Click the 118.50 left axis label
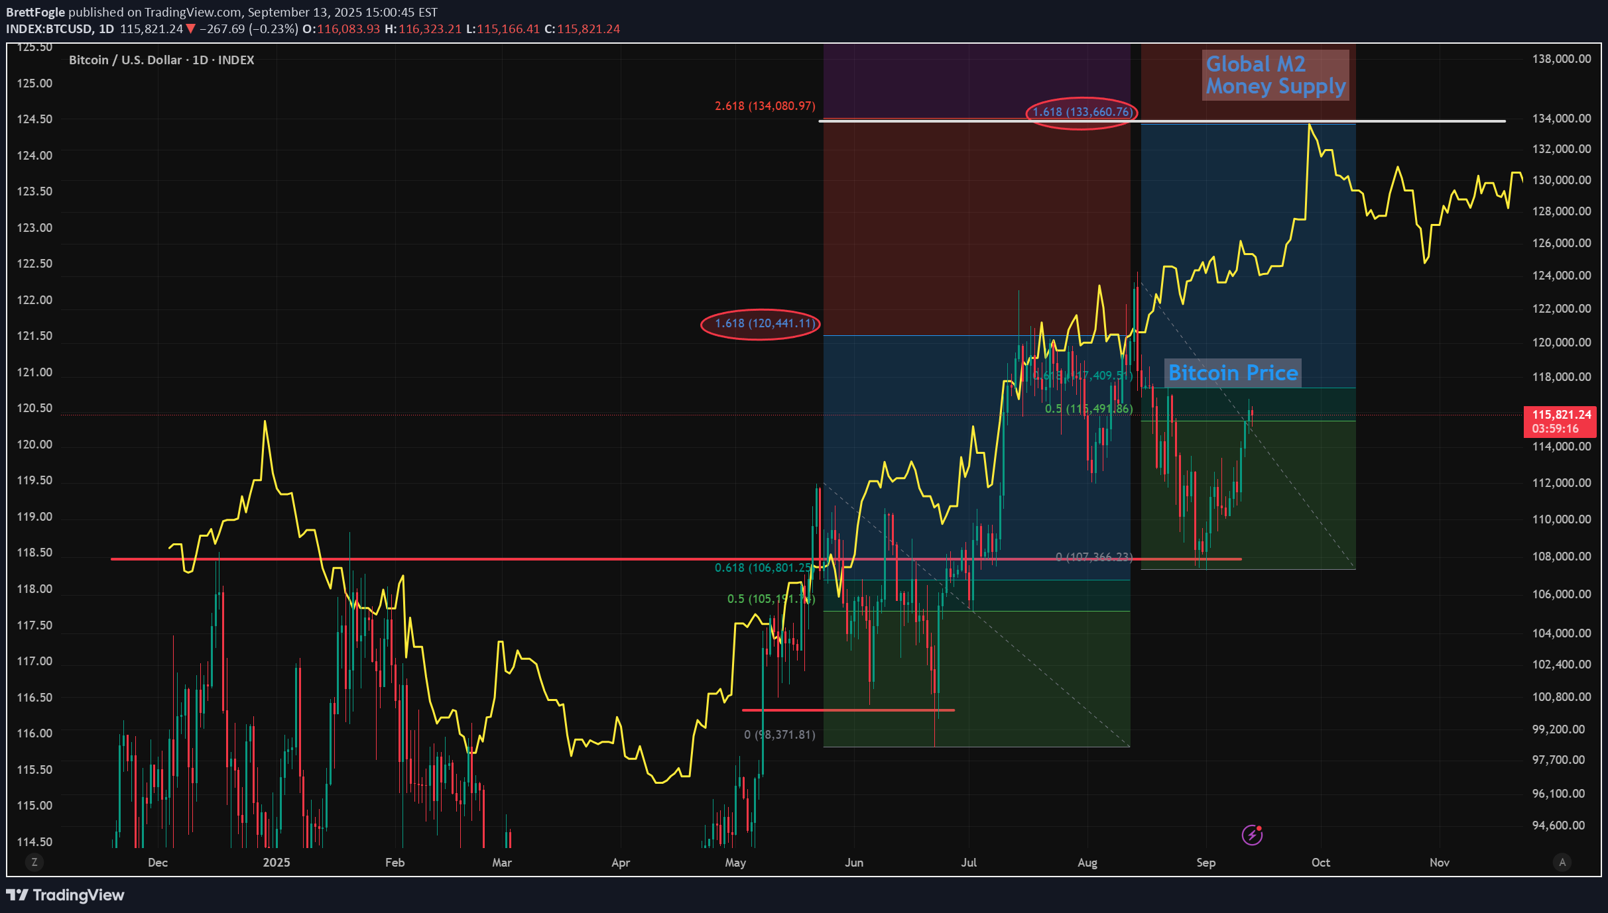Viewport: 1608px width, 913px height. [x=34, y=553]
